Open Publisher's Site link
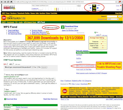Image resolution: width=123 pixels, height=110 pixels. [14, 32]
